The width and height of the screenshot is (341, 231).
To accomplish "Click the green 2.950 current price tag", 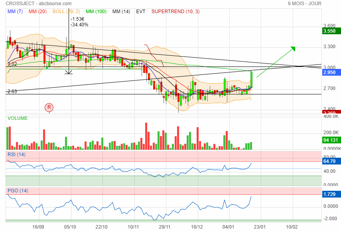I will point(331,72).
